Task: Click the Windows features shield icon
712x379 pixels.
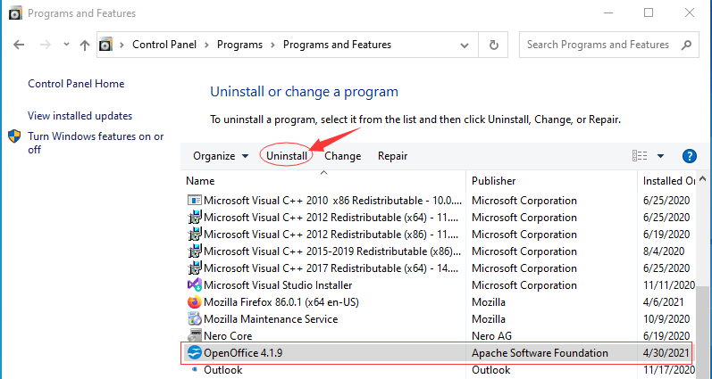Action: point(14,136)
